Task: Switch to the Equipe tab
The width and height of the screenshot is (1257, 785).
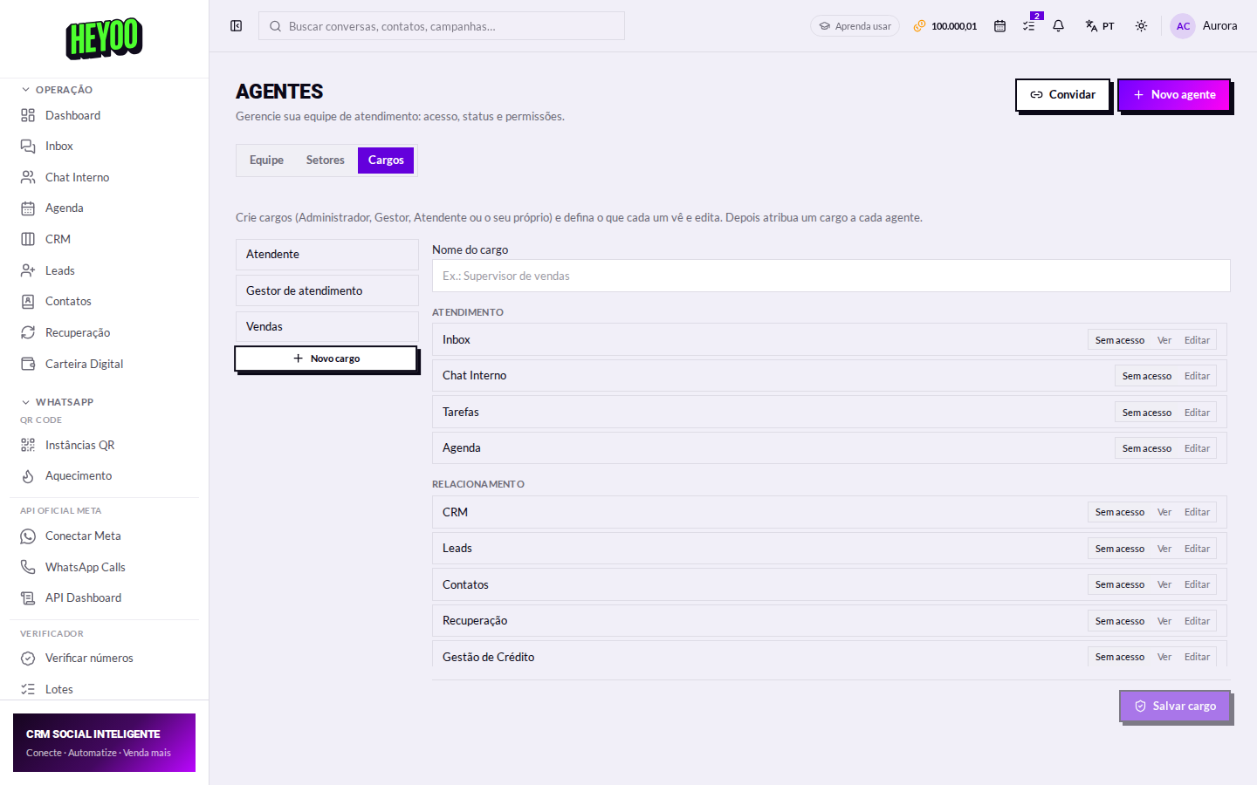Action: (x=266, y=160)
